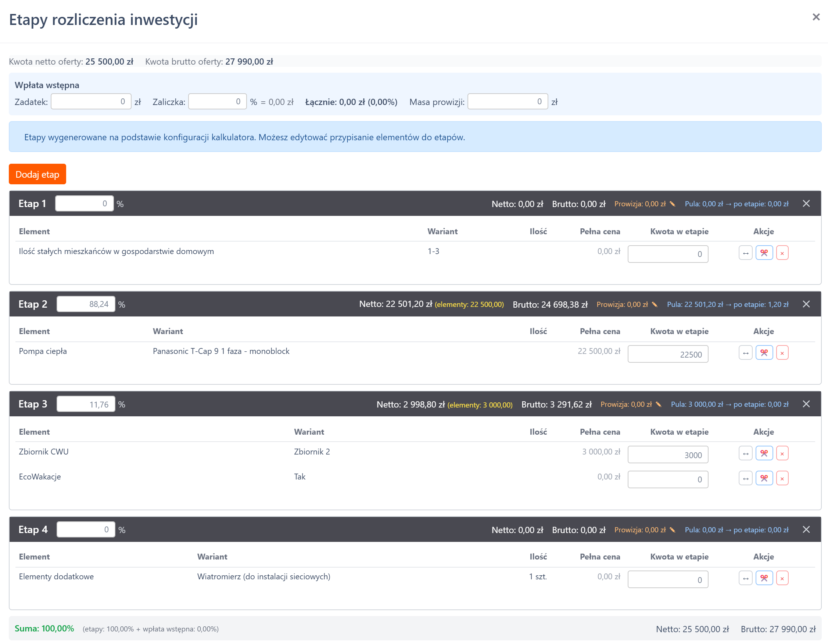Delete Etap 2 using its header X
Image resolution: width=828 pixels, height=641 pixels.
click(x=806, y=304)
